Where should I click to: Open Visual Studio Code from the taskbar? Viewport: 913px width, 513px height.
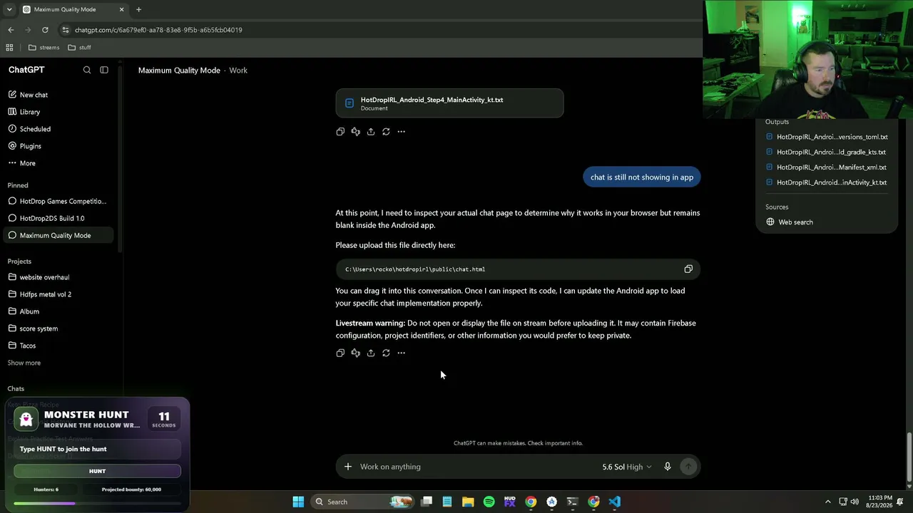tap(614, 502)
